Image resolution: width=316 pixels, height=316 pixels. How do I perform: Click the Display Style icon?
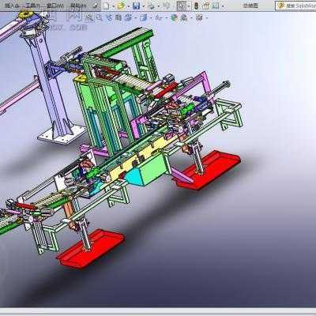tap(144, 17)
